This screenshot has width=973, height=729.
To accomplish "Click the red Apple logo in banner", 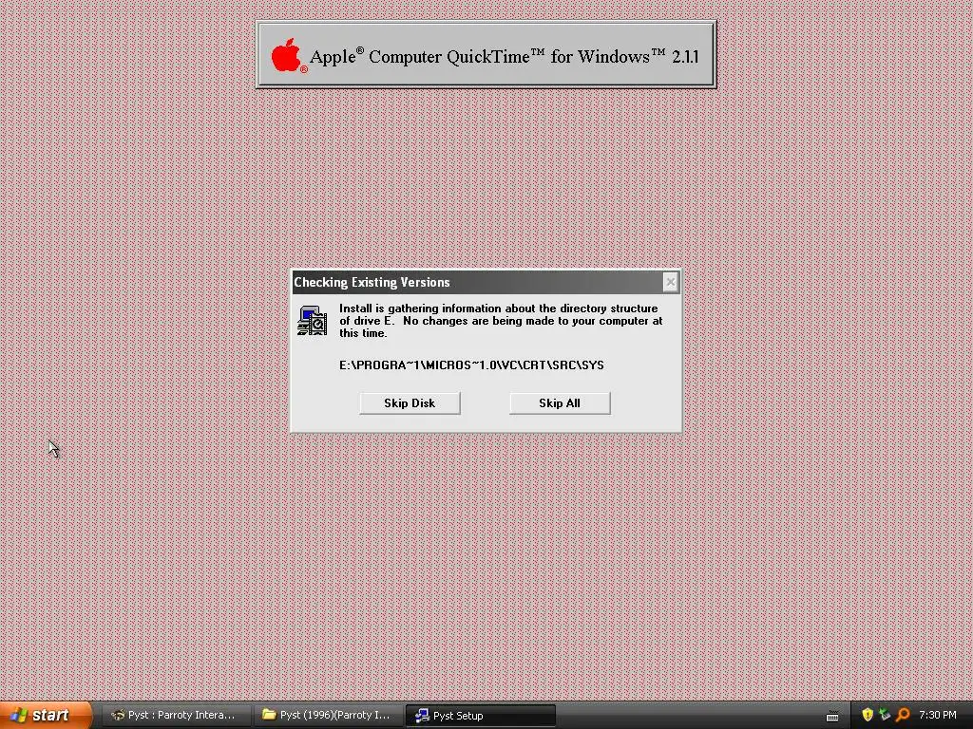I will [x=287, y=55].
